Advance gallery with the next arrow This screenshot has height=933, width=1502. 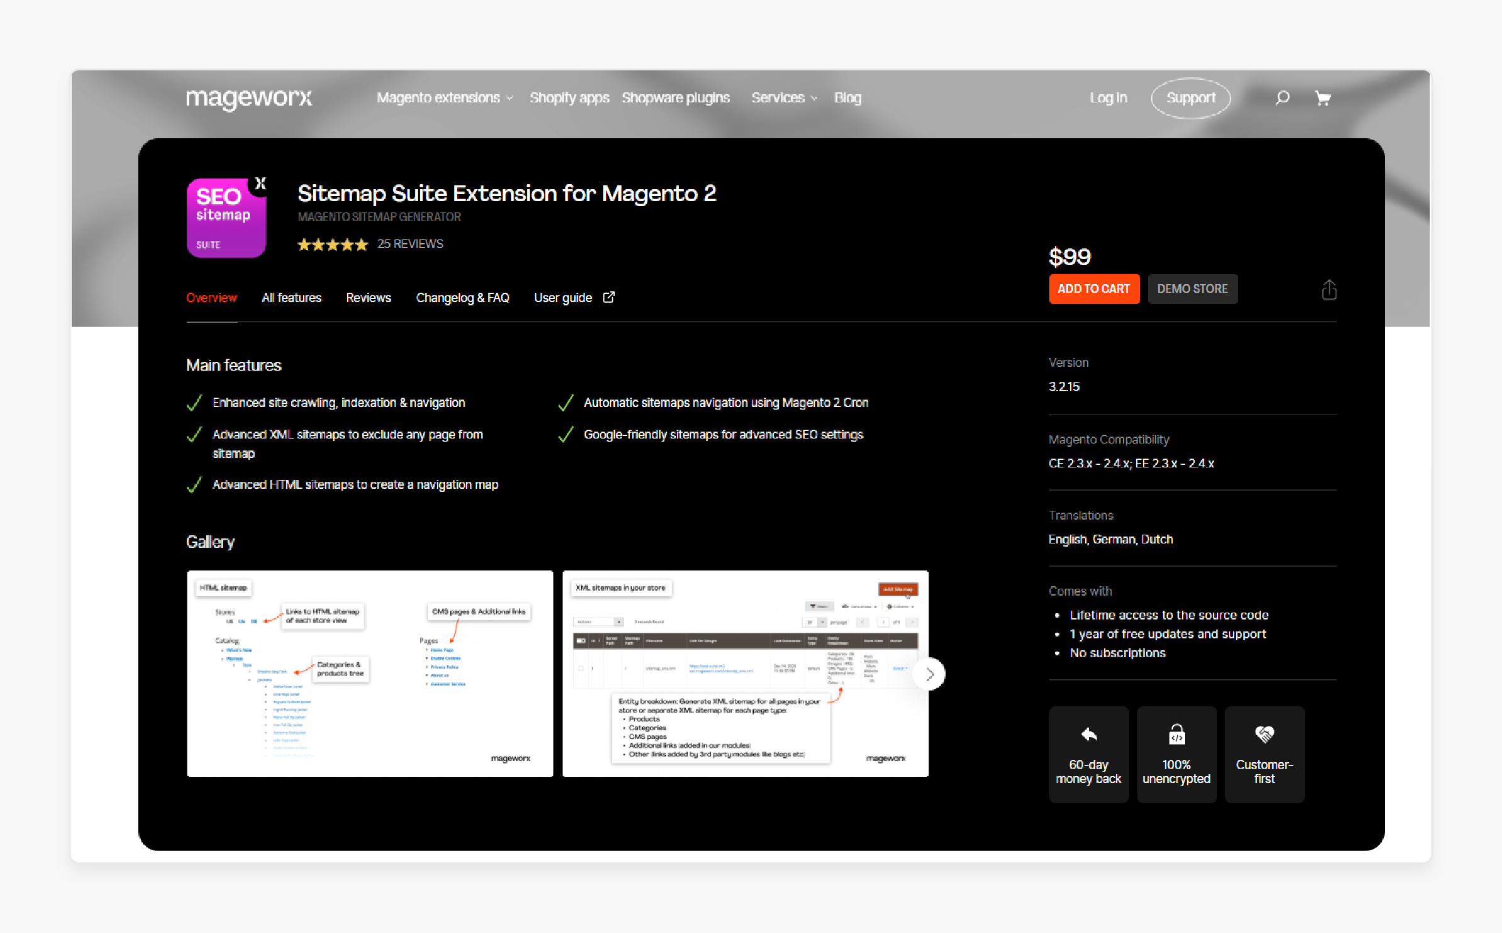pos(930,674)
